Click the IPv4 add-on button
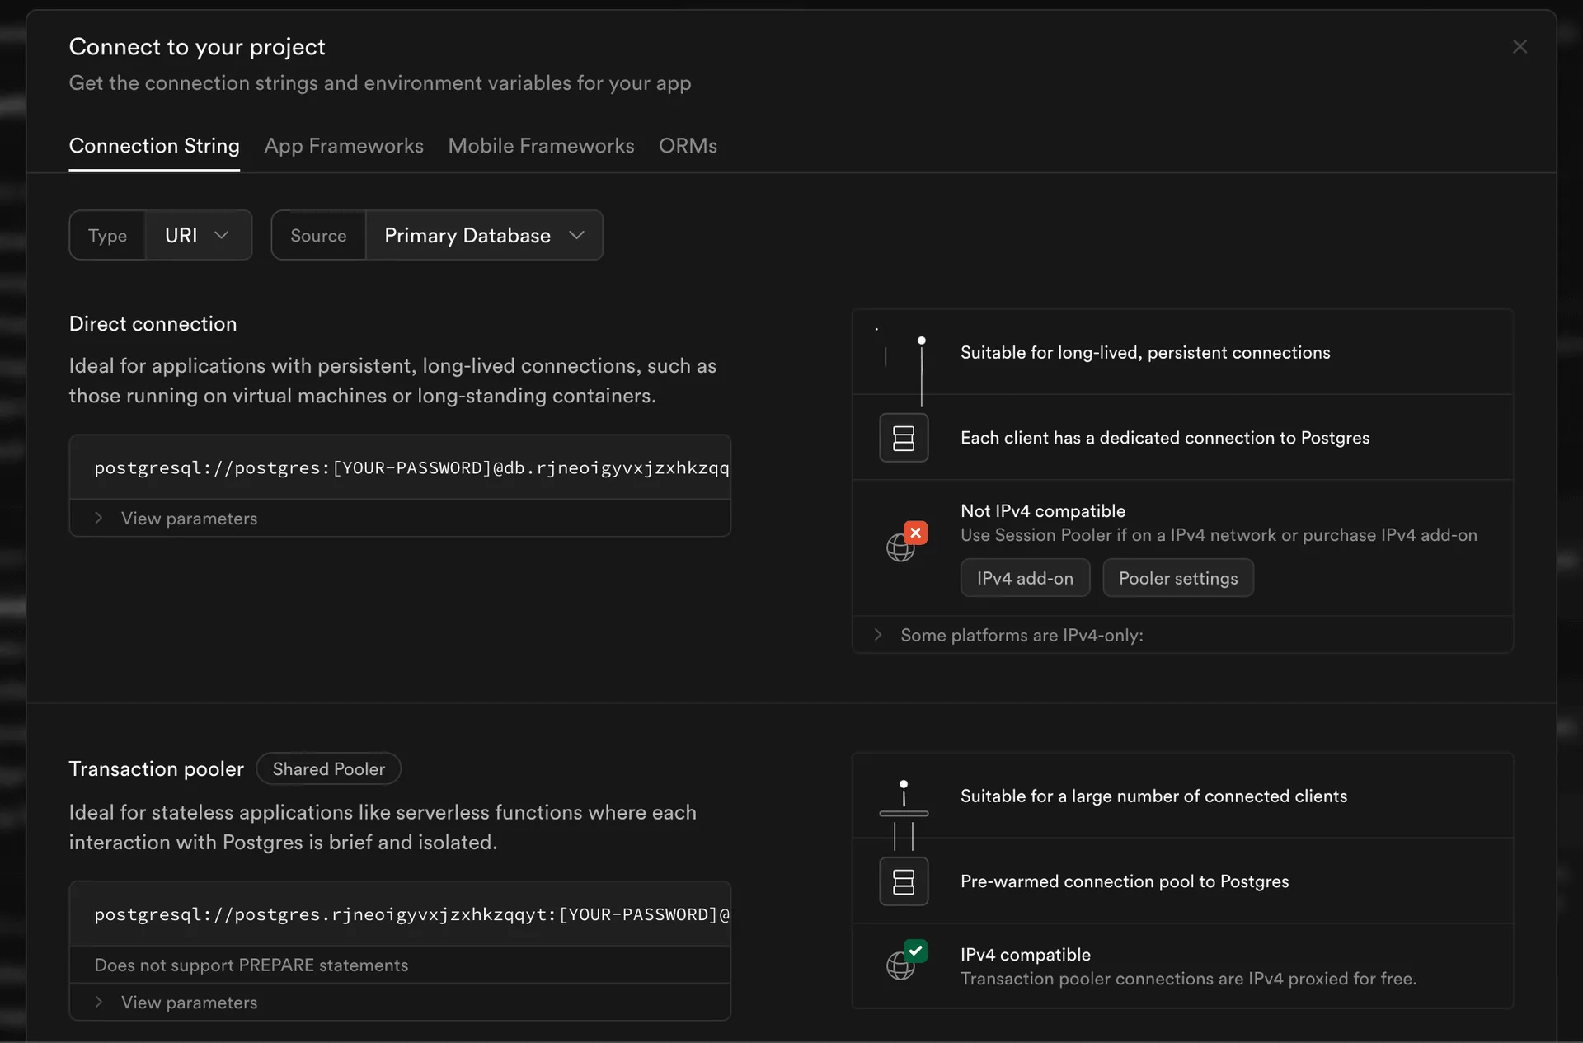 pyautogui.click(x=1025, y=577)
